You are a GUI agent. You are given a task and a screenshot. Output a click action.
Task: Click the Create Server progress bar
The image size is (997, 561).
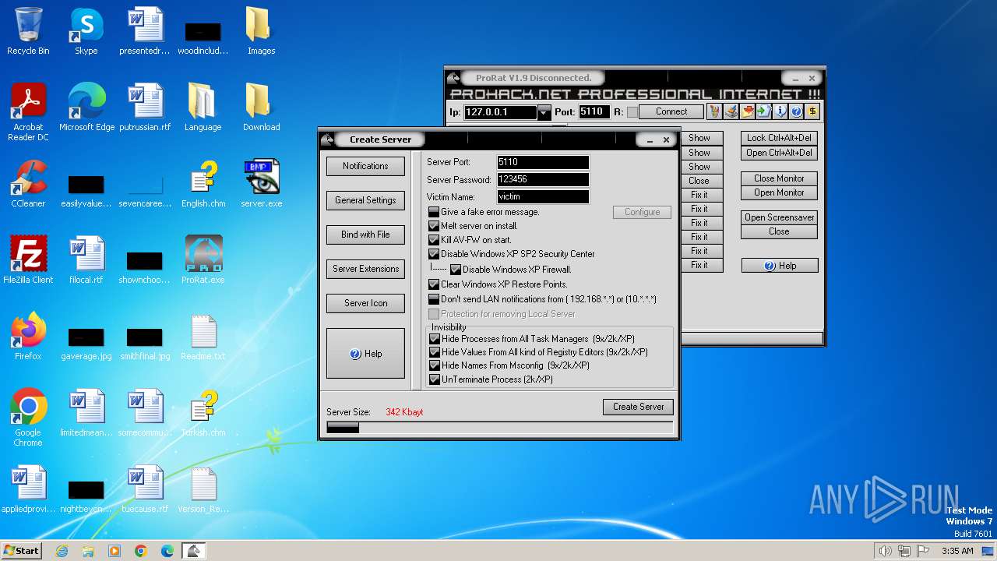coord(499,428)
